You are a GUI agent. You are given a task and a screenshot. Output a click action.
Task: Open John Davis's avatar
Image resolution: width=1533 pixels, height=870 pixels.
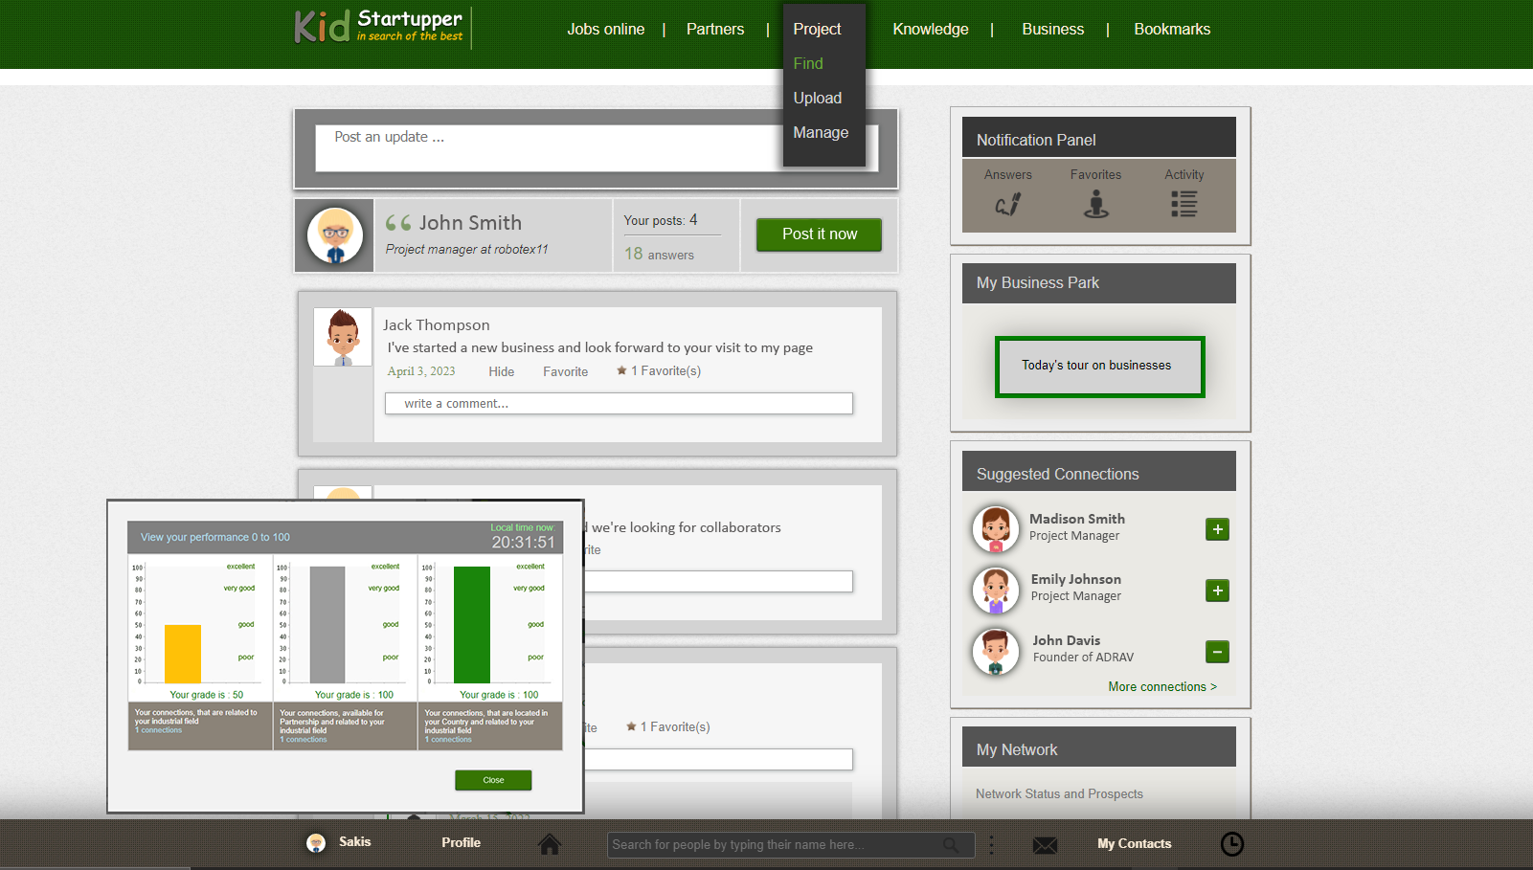[x=996, y=652]
